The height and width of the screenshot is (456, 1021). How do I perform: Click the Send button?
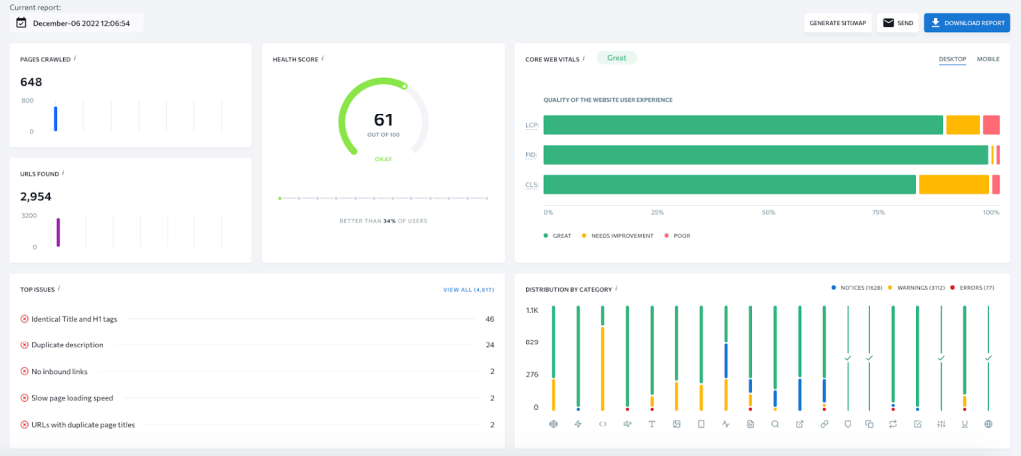[x=898, y=23]
